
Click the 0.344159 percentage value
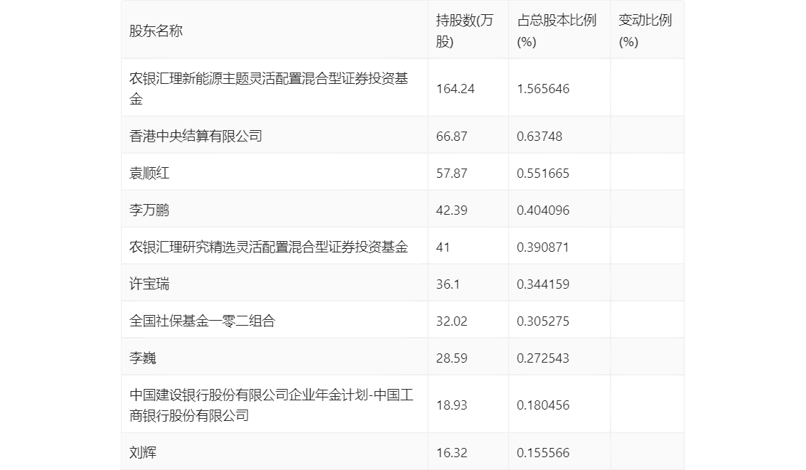click(543, 284)
